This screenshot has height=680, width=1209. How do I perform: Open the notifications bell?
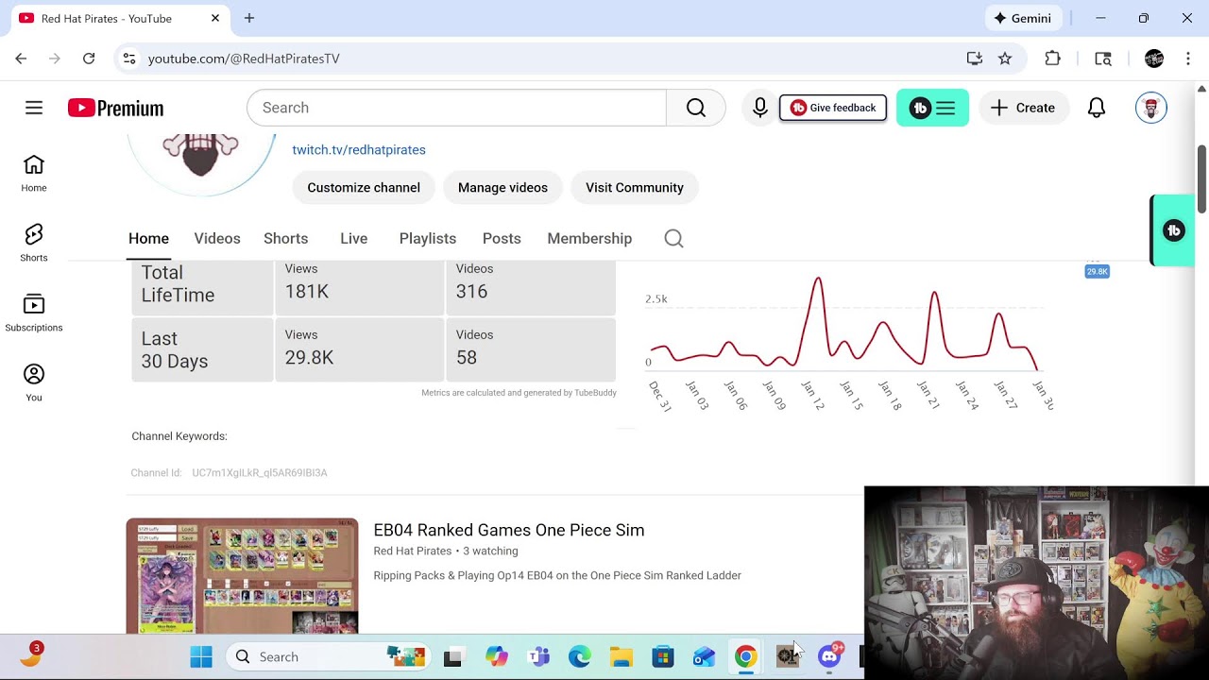[1097, 108]
